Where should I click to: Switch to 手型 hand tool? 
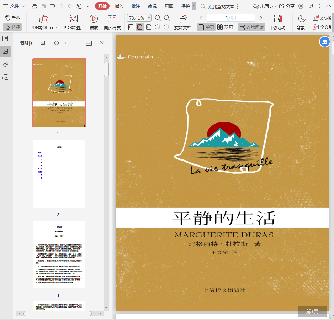(x=12, y=18)
